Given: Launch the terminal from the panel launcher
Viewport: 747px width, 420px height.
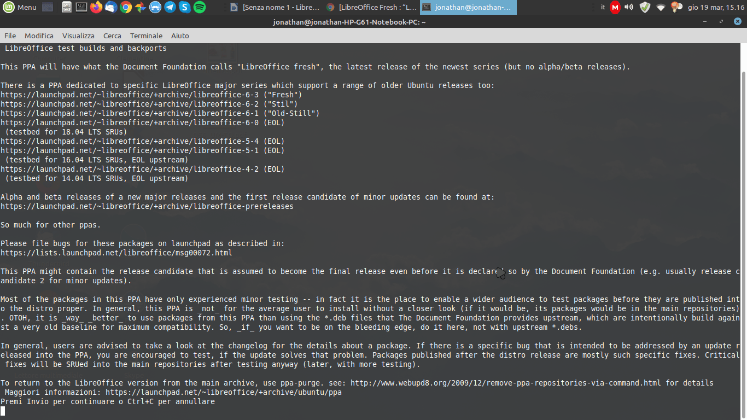Looking at the screenshot, I should pos(81,7).
